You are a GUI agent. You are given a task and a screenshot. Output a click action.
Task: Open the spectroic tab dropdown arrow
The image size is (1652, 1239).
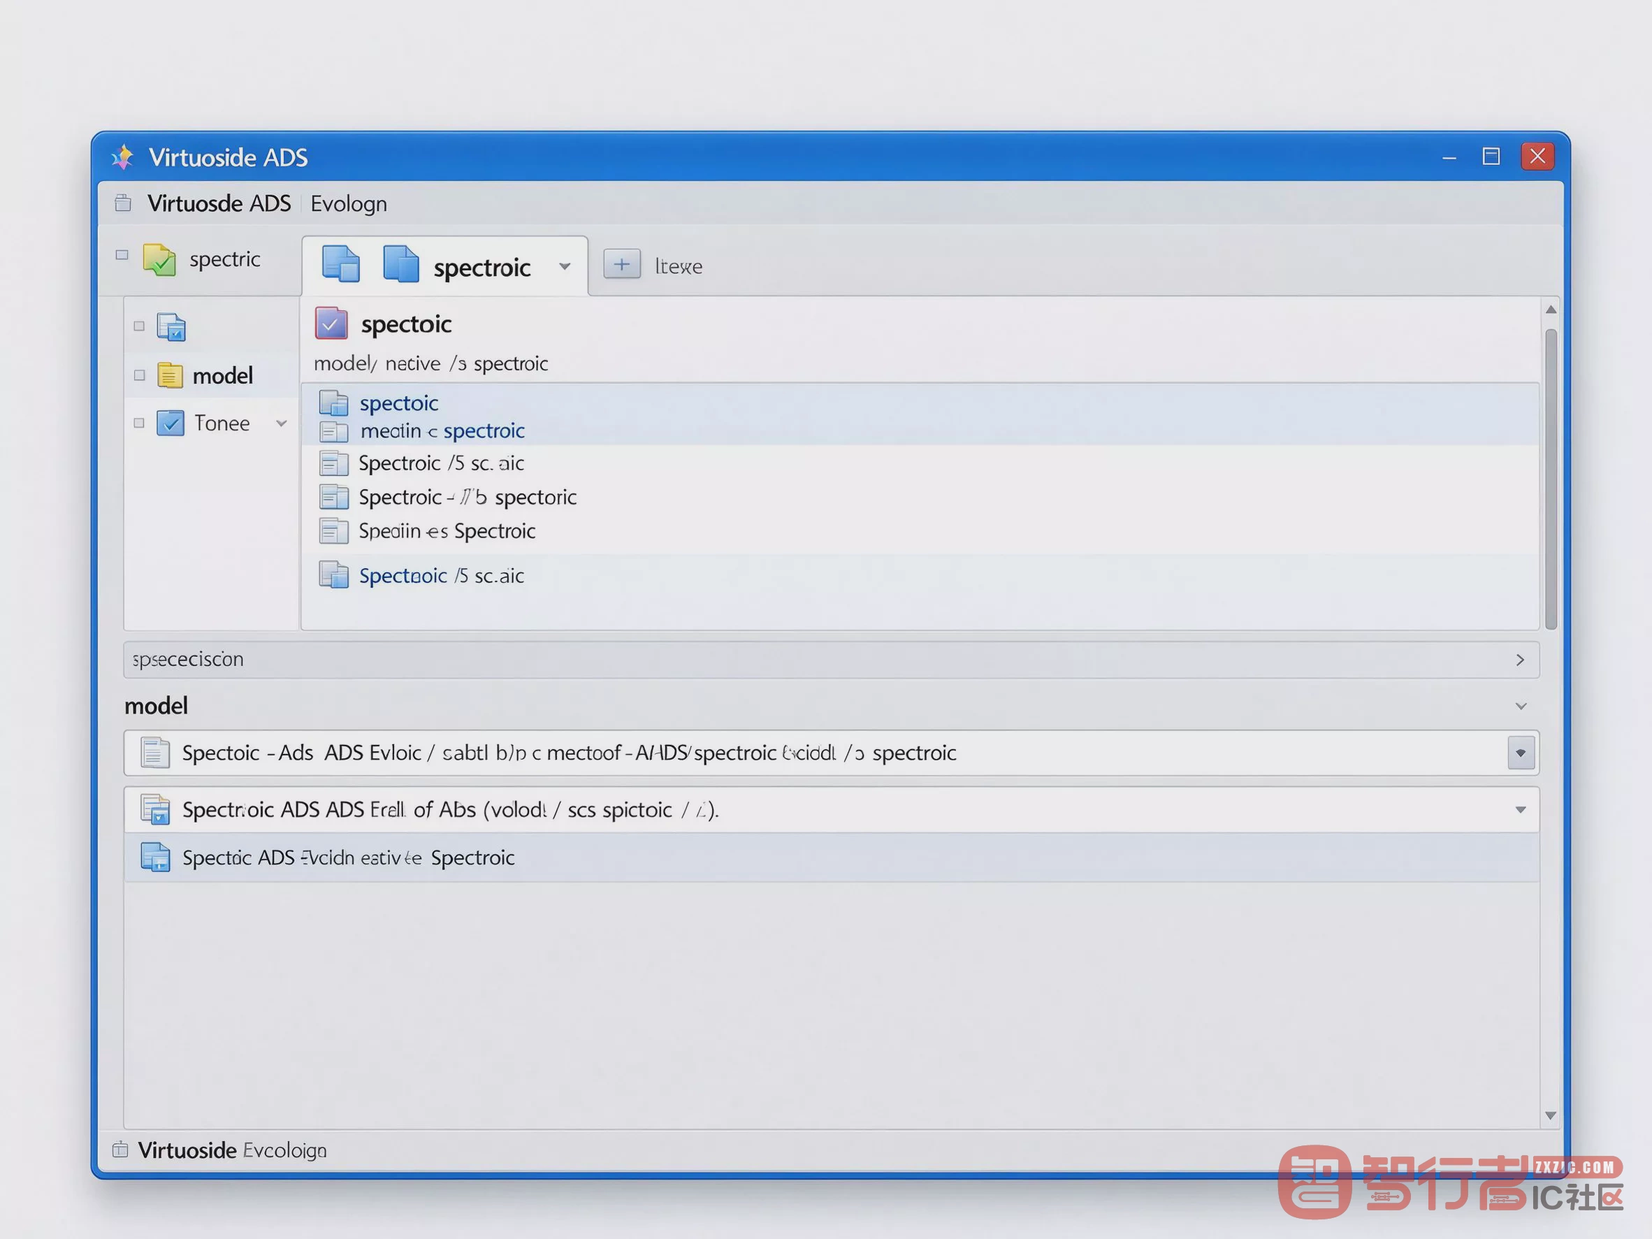[x=565, y=267]
